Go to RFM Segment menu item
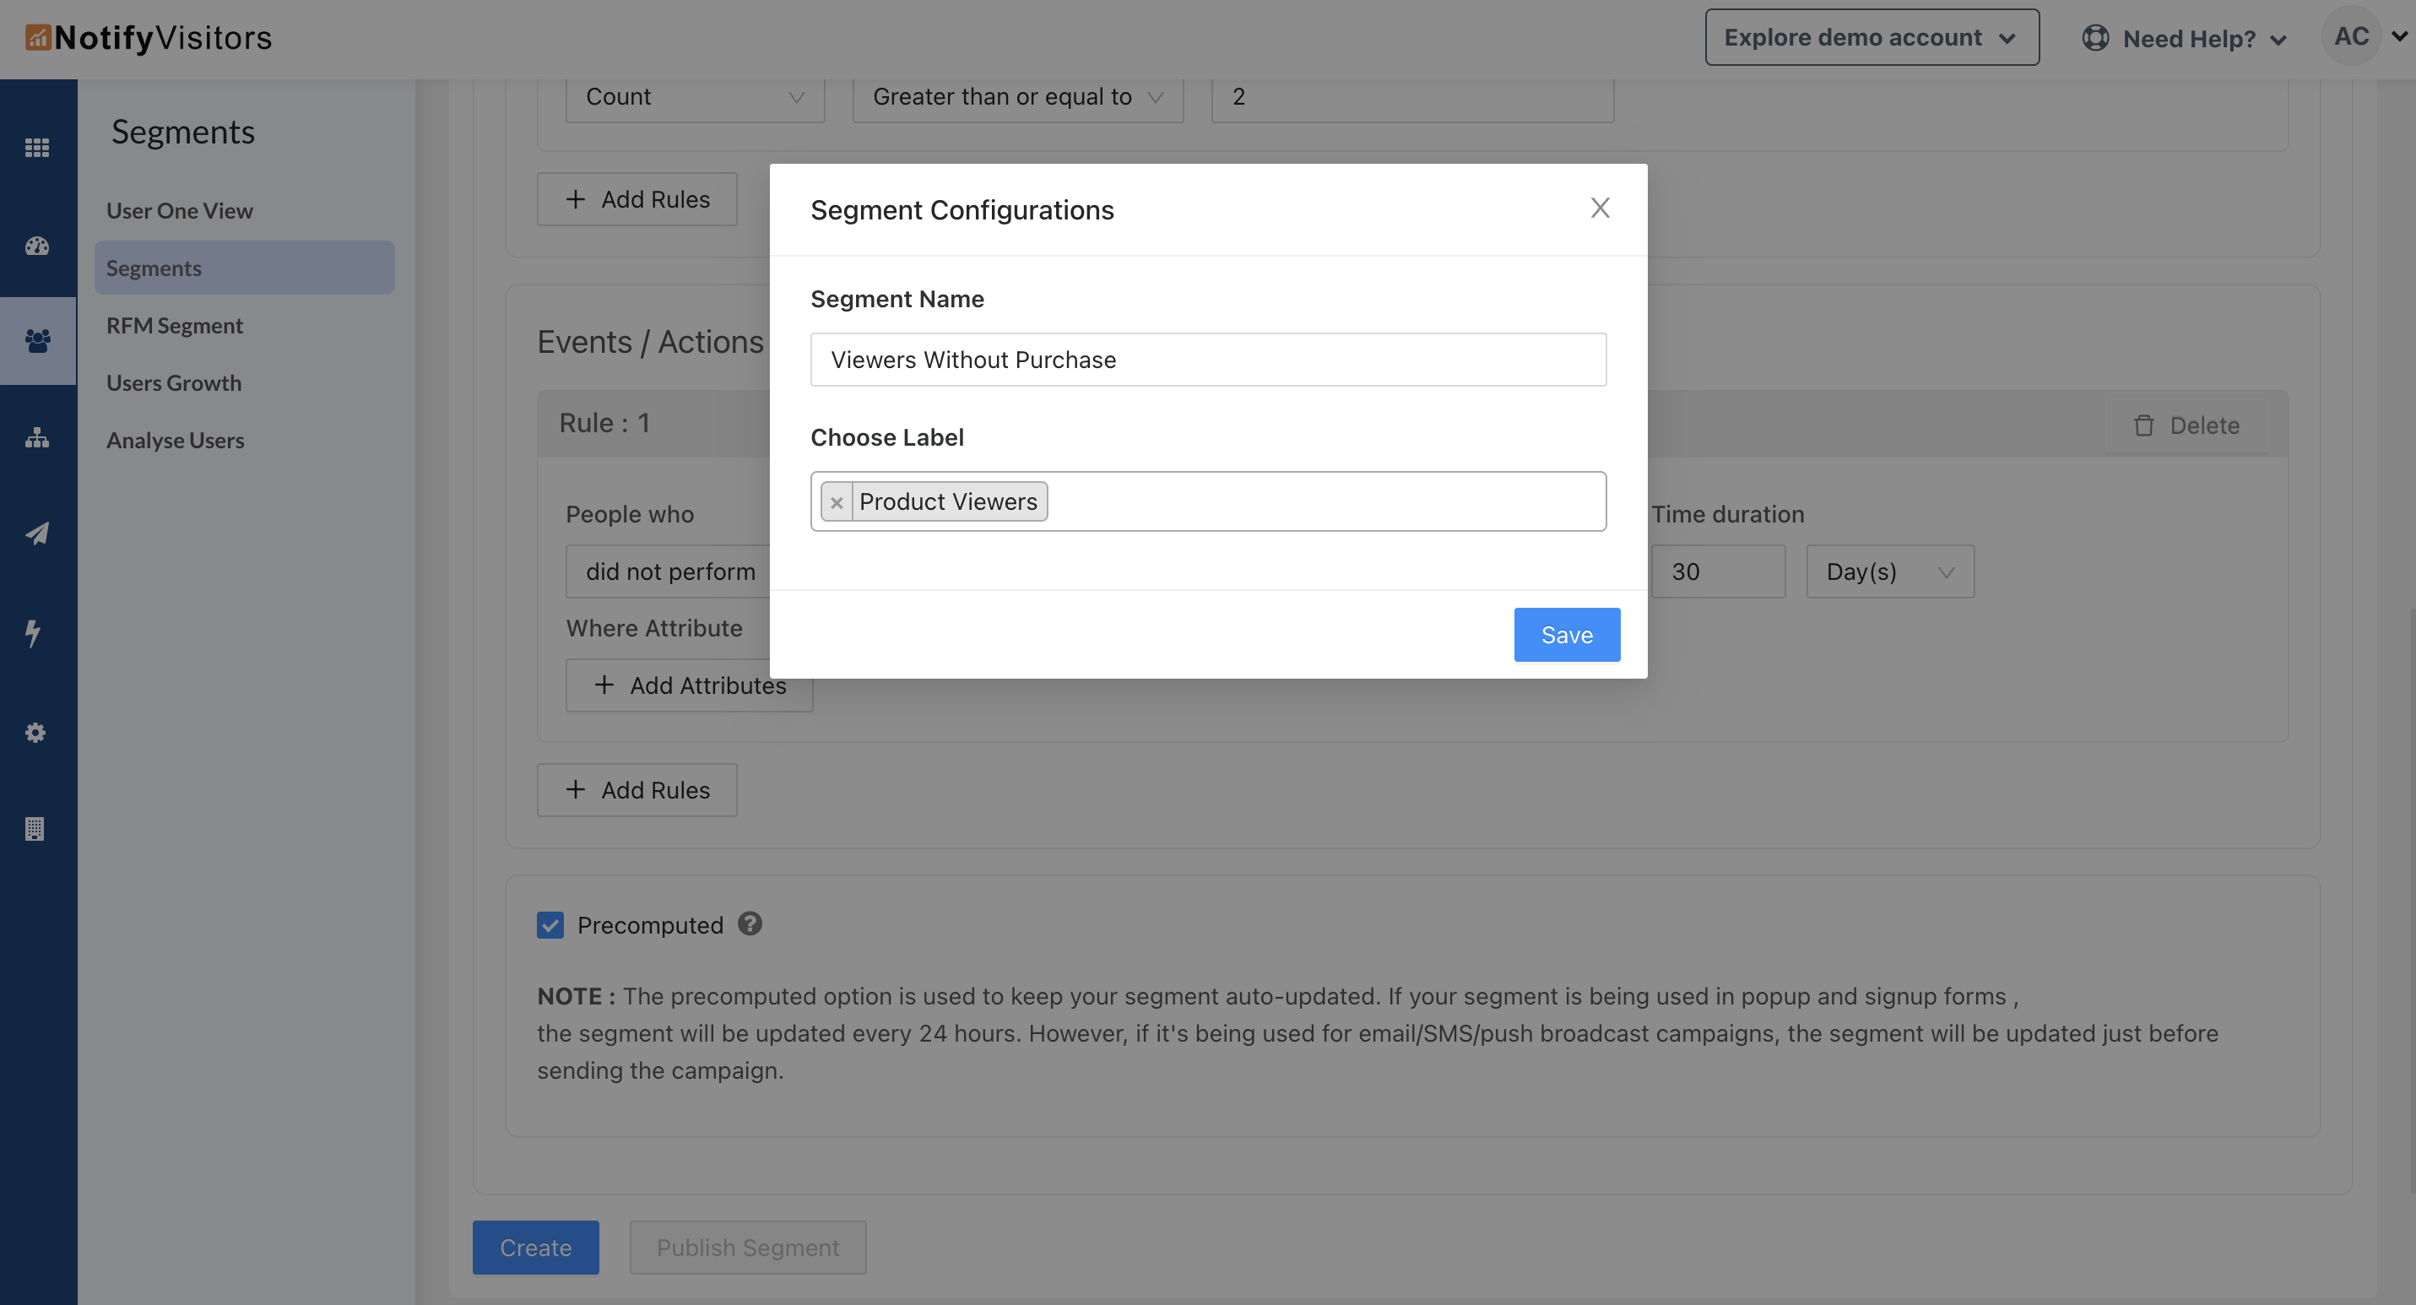2416x1305 pixels. pos(175,325)
